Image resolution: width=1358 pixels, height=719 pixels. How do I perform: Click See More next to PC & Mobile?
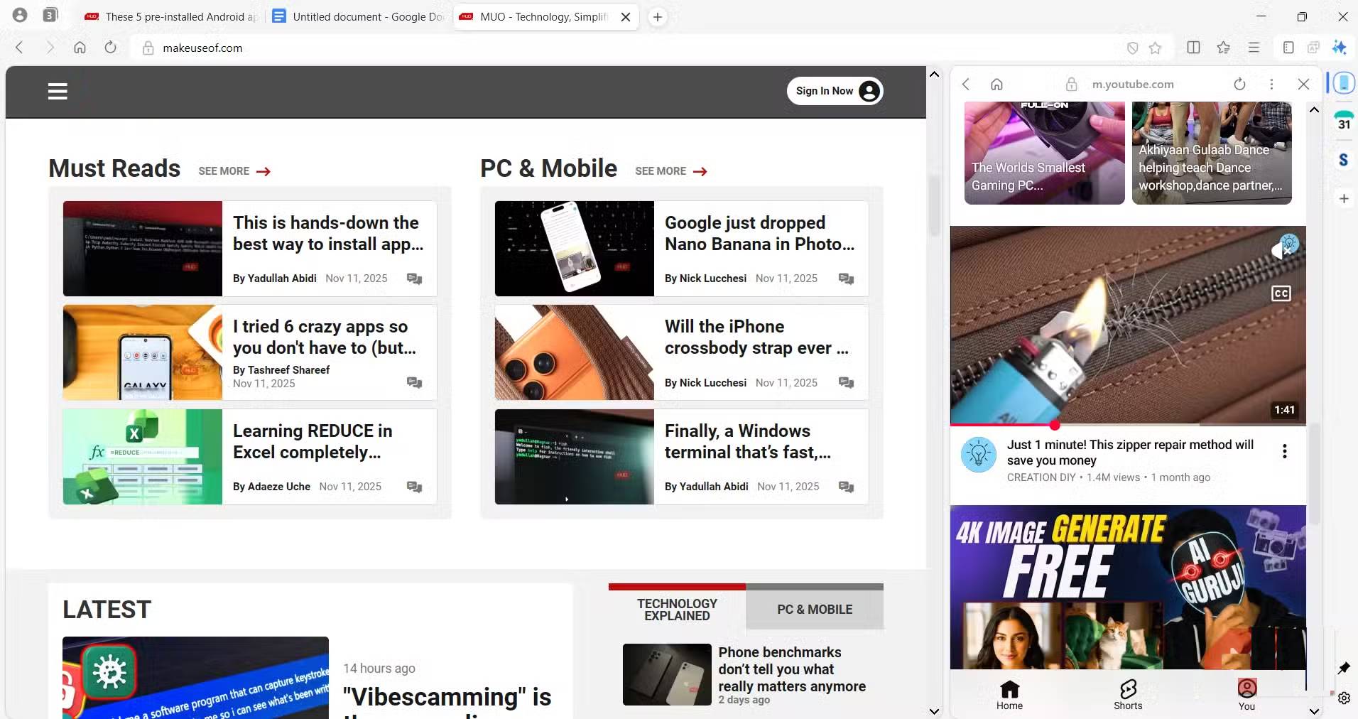click(671, 171)
